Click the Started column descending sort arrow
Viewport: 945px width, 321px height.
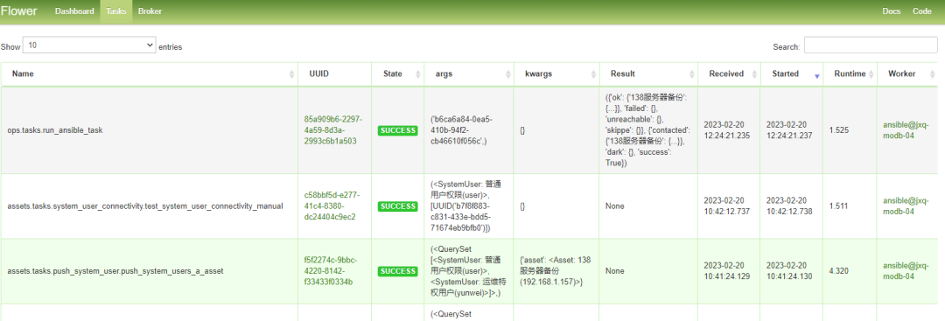816,76
